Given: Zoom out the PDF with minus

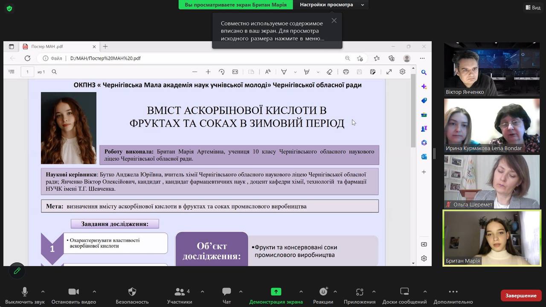Looking at the screenshot, I should pyautogui.click(x=195, y=72).
